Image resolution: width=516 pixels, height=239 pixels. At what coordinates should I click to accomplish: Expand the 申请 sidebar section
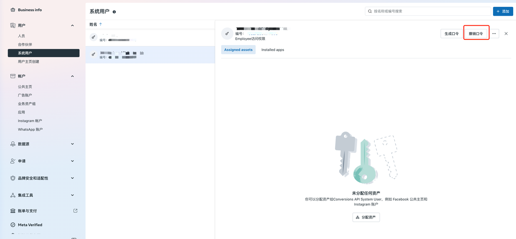73,161
